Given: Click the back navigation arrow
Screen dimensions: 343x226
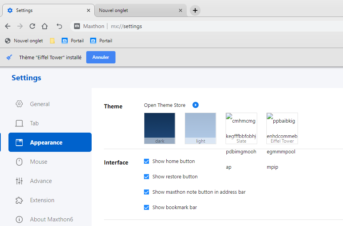Looking at the screenshot, I should click(x=7, y=26).
